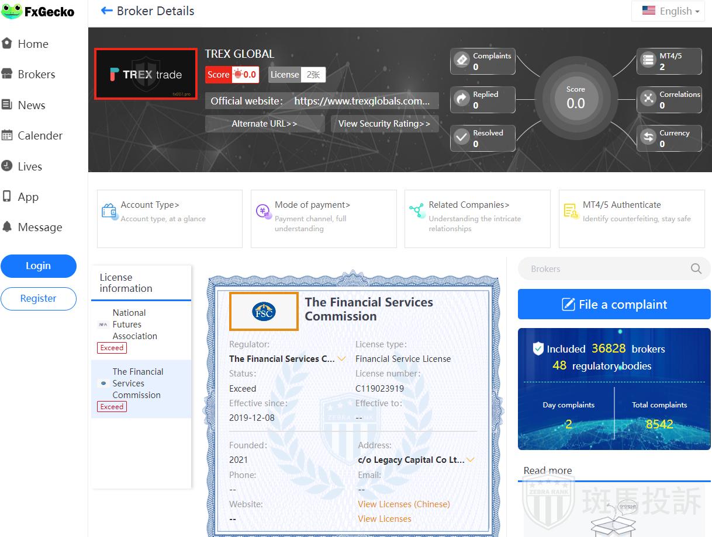Click the Replied arrow icon
The image size is (712, 537).
tap(462, 99)
